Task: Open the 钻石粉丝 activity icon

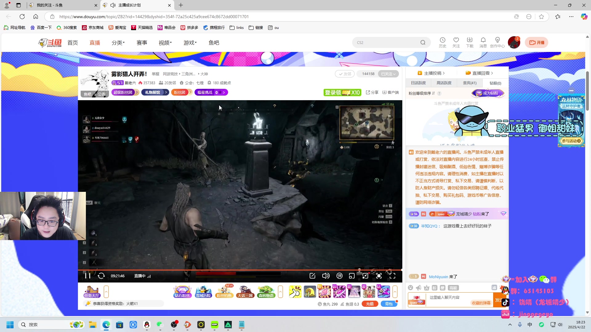Action: pyautogui.click(x=183, y=291)
